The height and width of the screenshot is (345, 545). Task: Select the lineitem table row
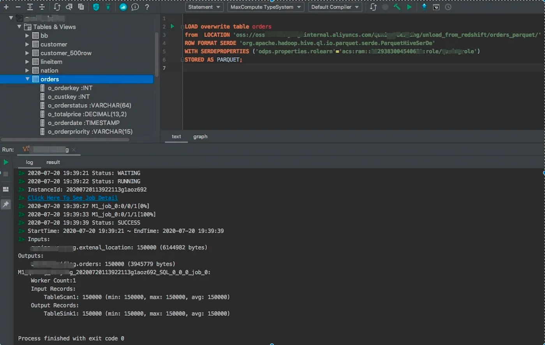click(x=77, y=62)
